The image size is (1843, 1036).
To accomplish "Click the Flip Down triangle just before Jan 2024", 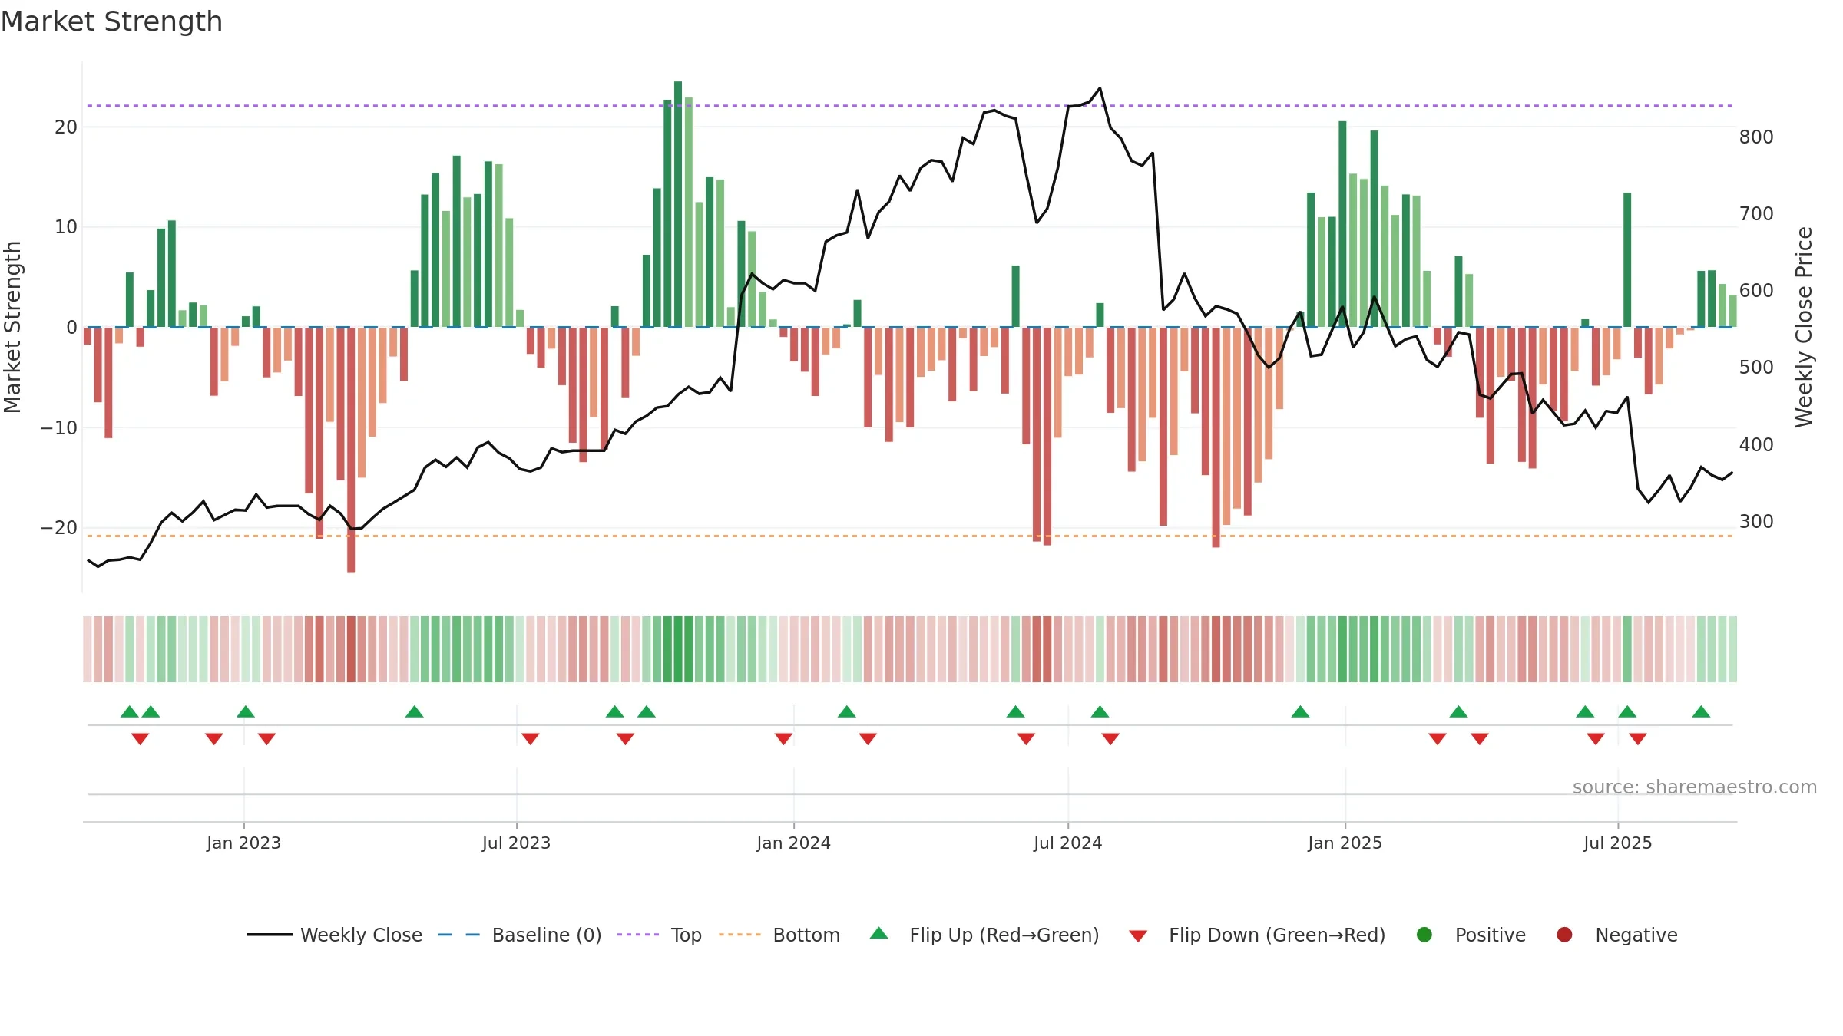I will (783, 738).
